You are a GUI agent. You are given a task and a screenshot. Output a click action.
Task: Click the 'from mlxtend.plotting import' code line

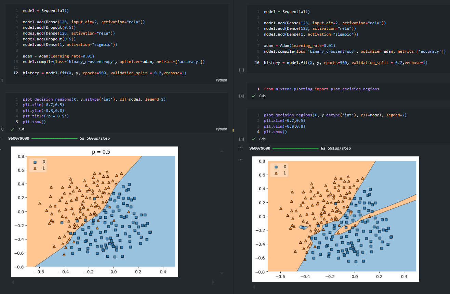point(321,89)
